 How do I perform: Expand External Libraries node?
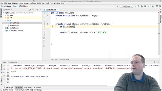pyautogui.click(x=3, y=28)
